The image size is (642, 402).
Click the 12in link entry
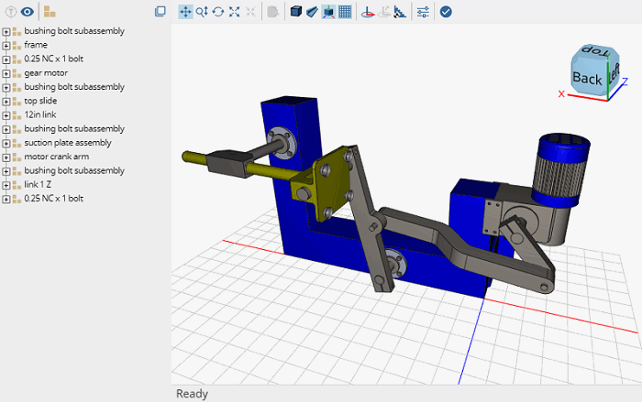pos(40,114)
